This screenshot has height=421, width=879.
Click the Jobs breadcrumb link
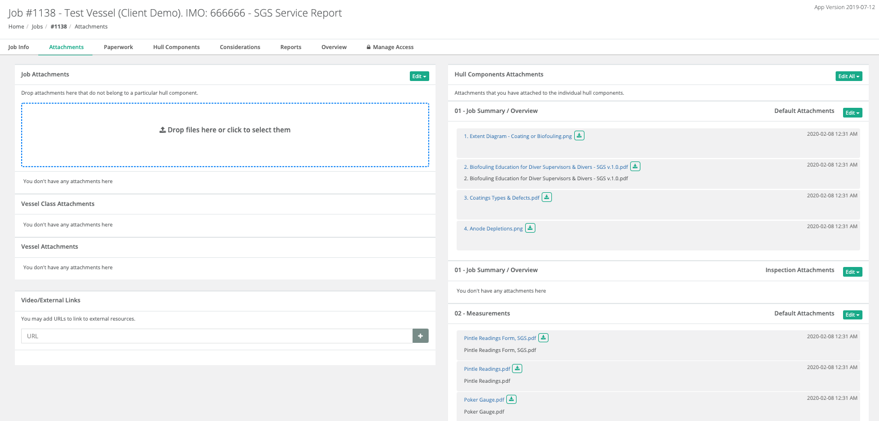[37, 27]
